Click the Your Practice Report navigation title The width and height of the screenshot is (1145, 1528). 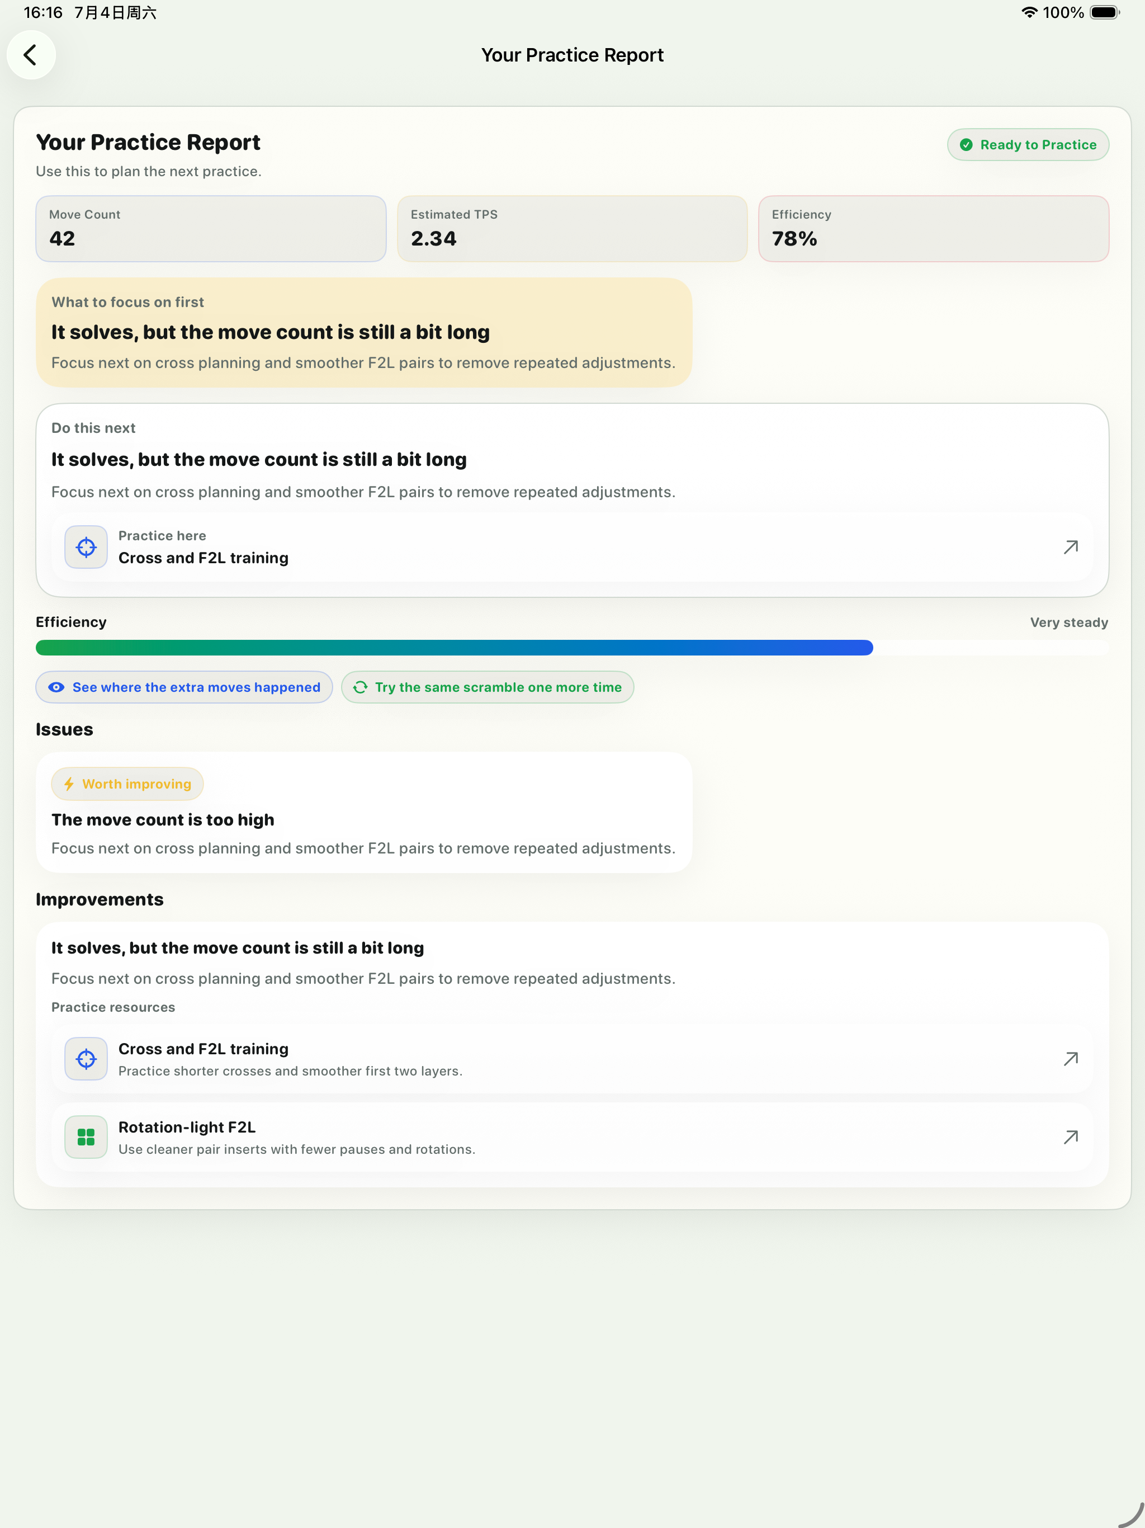click(572, 55)
